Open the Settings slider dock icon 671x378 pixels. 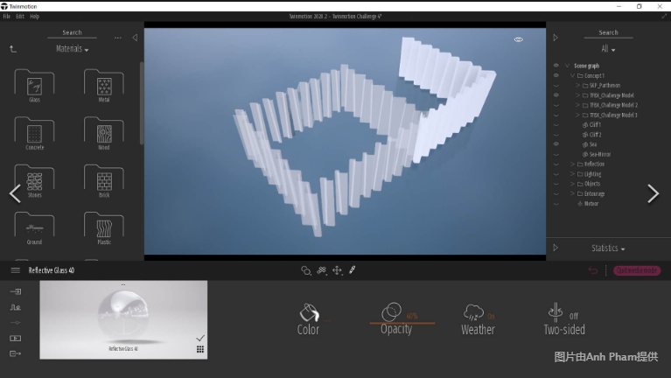point(16,322)
